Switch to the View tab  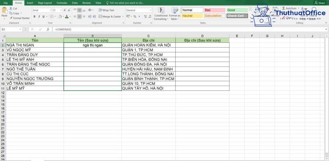coord(98,3)
